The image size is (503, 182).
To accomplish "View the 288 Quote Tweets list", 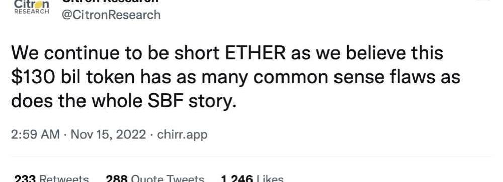I will tap(155, 178).
